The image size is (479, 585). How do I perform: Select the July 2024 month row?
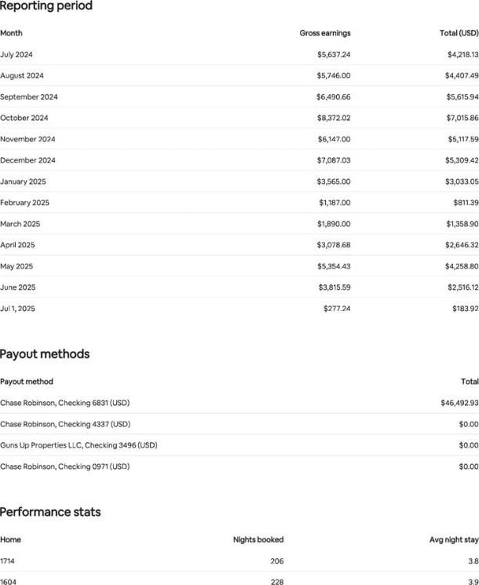point(239,54)
